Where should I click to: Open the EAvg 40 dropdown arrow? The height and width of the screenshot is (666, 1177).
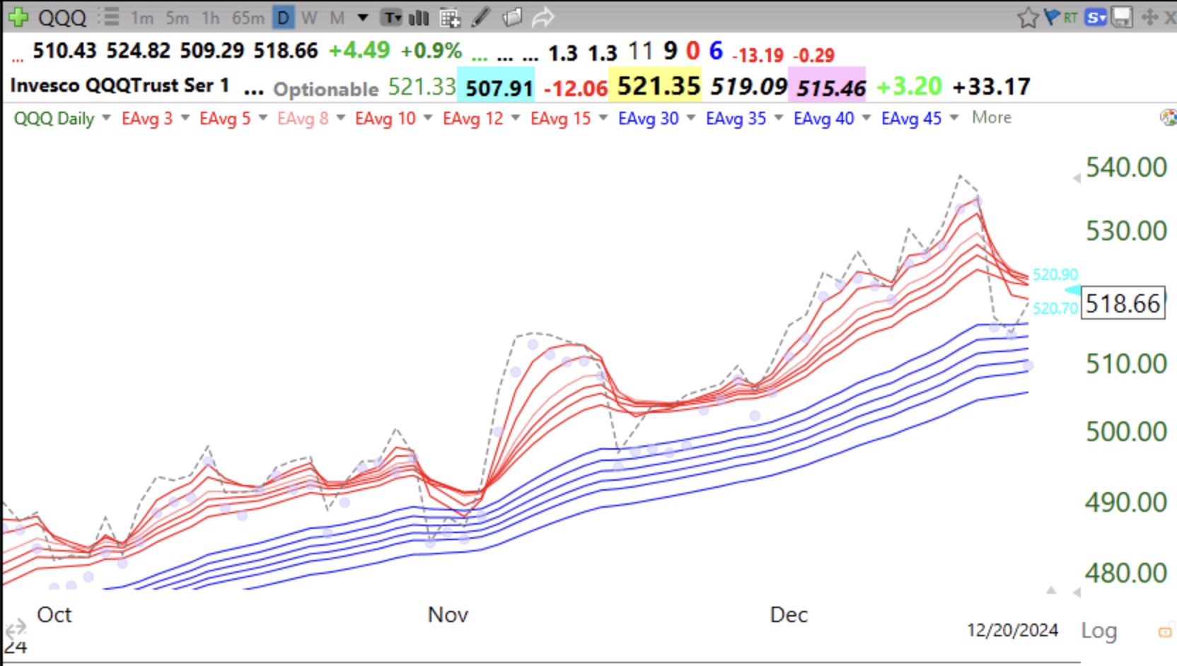pyautogui.click(x=866, y=118)
